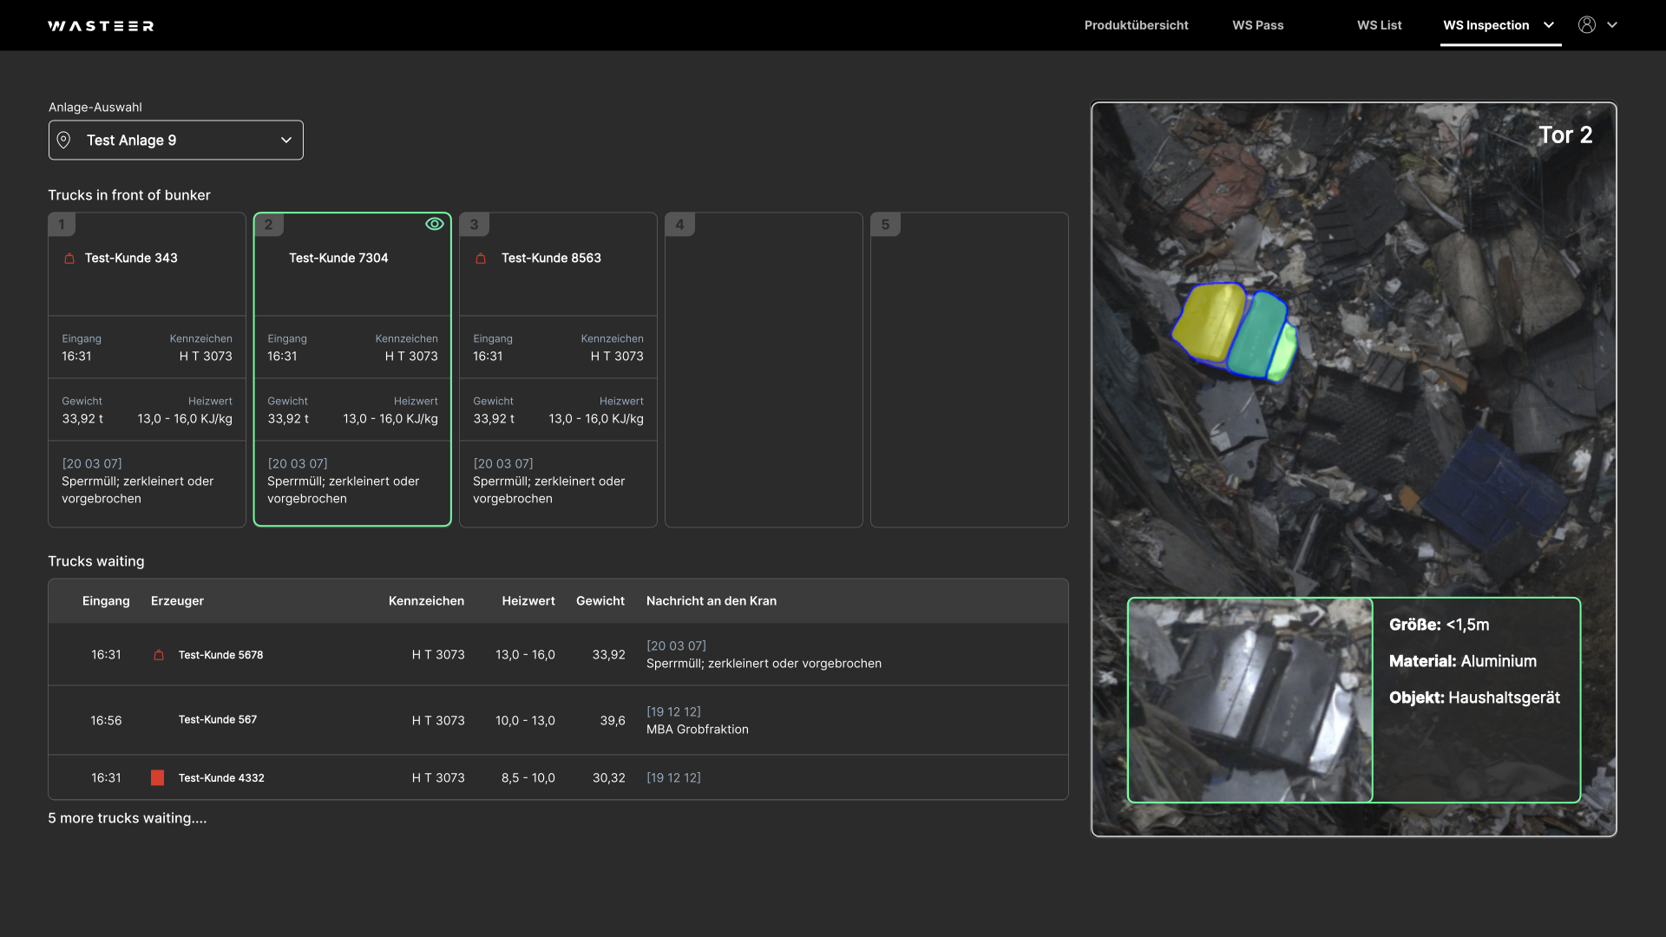Click alert icon beside Test-Kunde 8563
Screen dimensions: 1666x937
[481, 259]
